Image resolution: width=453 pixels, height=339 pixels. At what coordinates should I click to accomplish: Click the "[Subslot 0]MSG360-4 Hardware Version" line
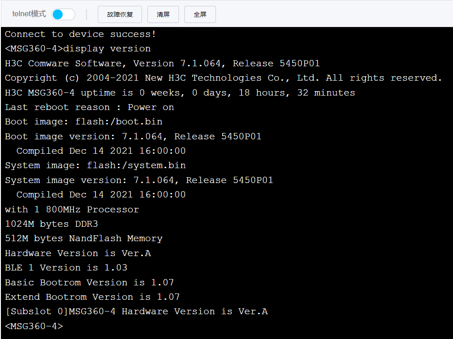pos(136,312)
